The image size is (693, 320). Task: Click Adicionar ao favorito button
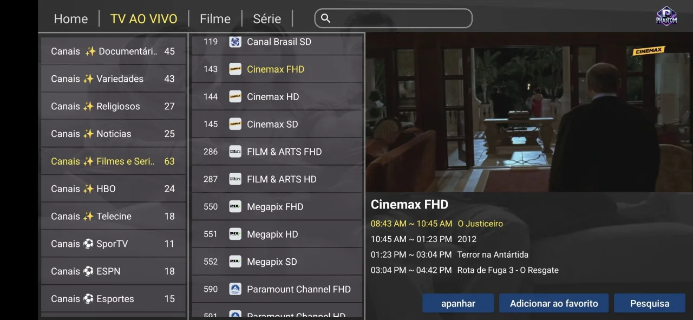pyautogui.click(x=553, y=304)
